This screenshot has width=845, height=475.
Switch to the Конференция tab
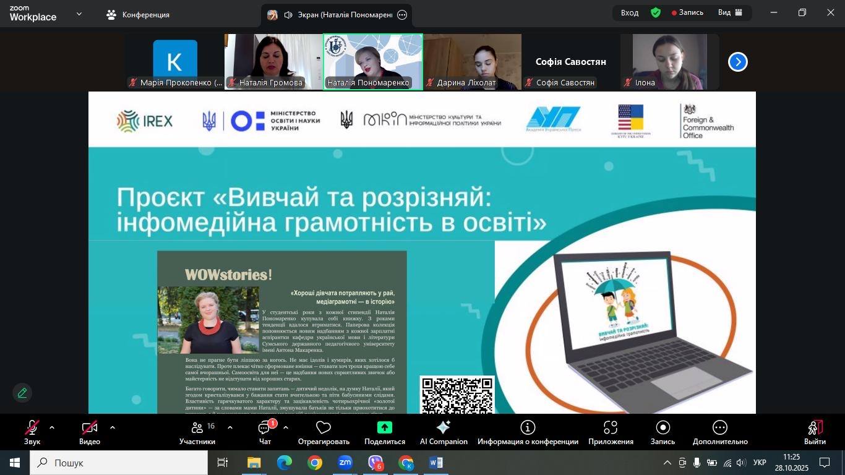click(138, 15)
